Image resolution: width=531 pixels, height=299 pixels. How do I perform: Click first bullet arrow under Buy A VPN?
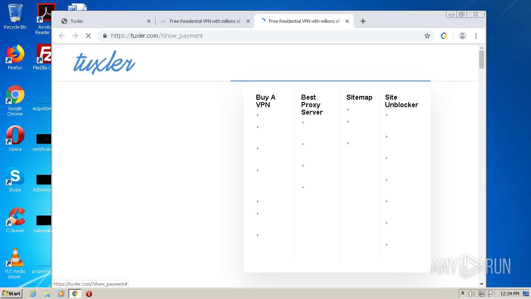[x=258, y=115]
